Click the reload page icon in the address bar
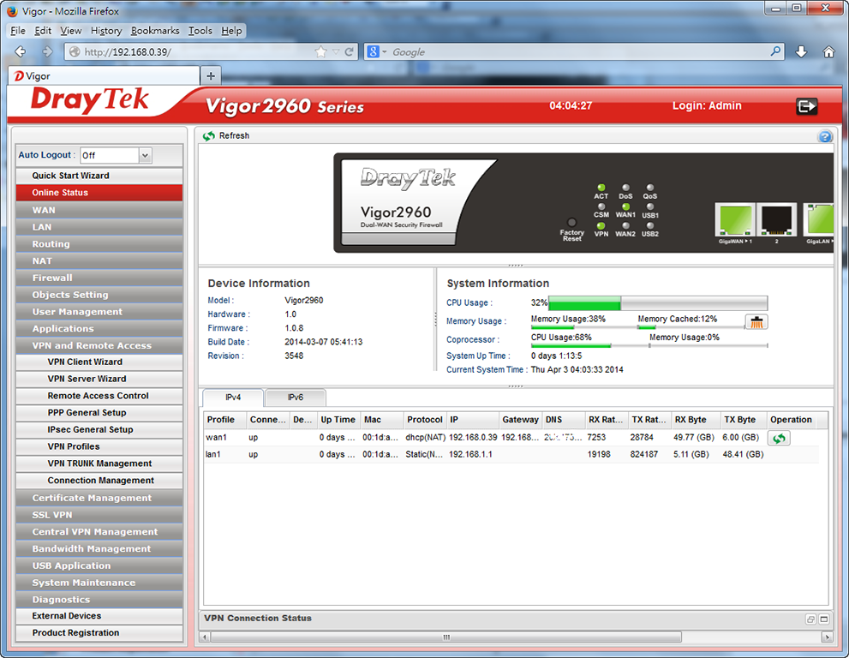Image resolution: width=849 pixels, height=658 pixels. coord(350,52)
